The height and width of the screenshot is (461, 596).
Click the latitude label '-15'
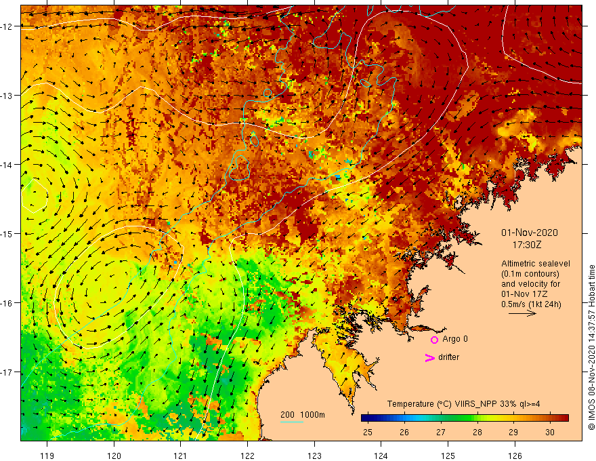pyautogui.click(x=7, y=234)
